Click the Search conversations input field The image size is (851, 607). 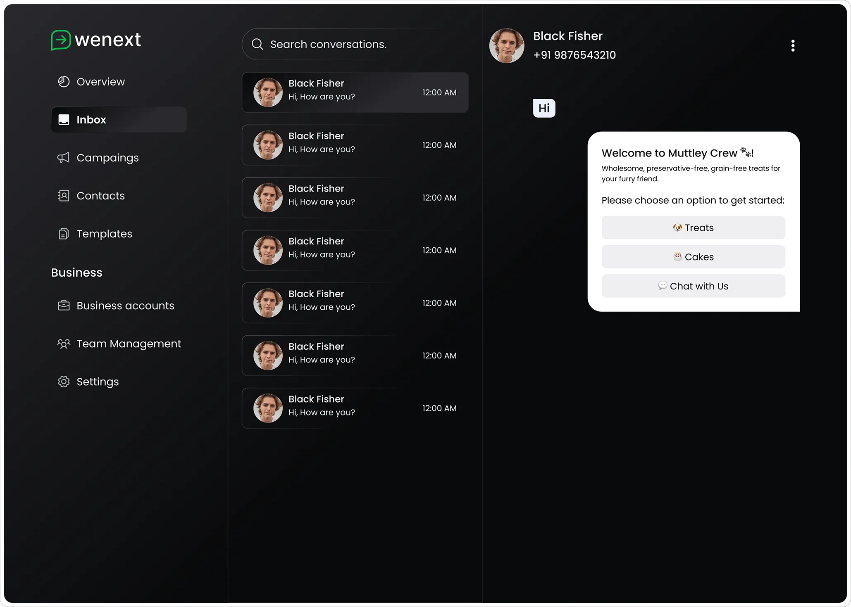click(355, 44)
